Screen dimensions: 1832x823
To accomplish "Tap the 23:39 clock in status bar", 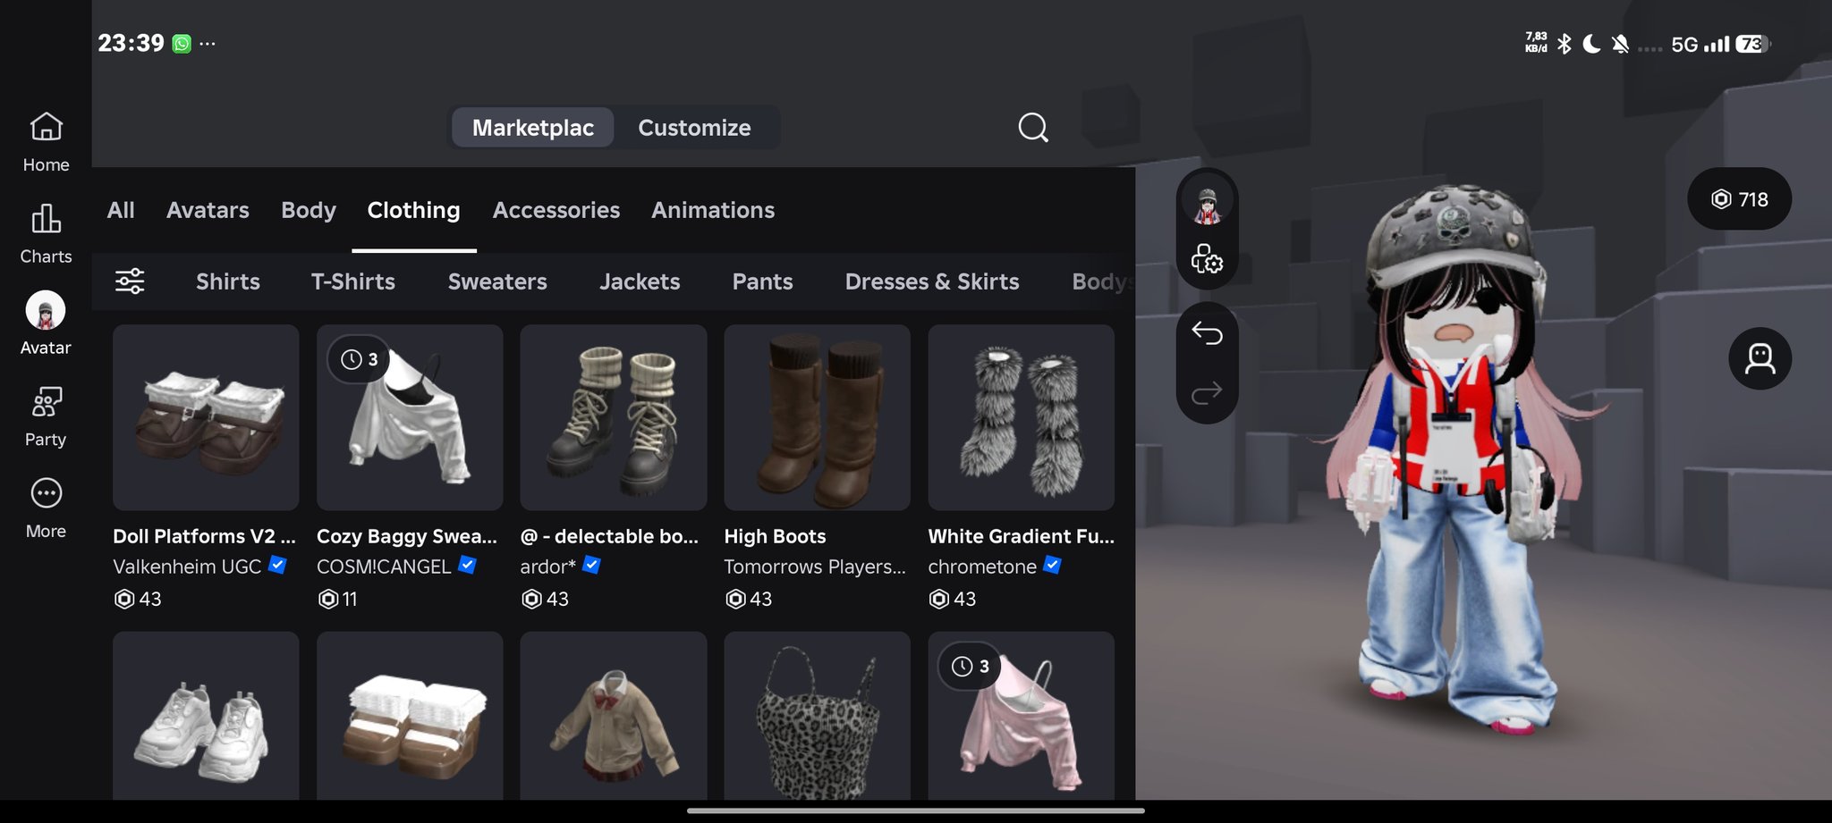I will pyautogui.click(x=131, y=43).
